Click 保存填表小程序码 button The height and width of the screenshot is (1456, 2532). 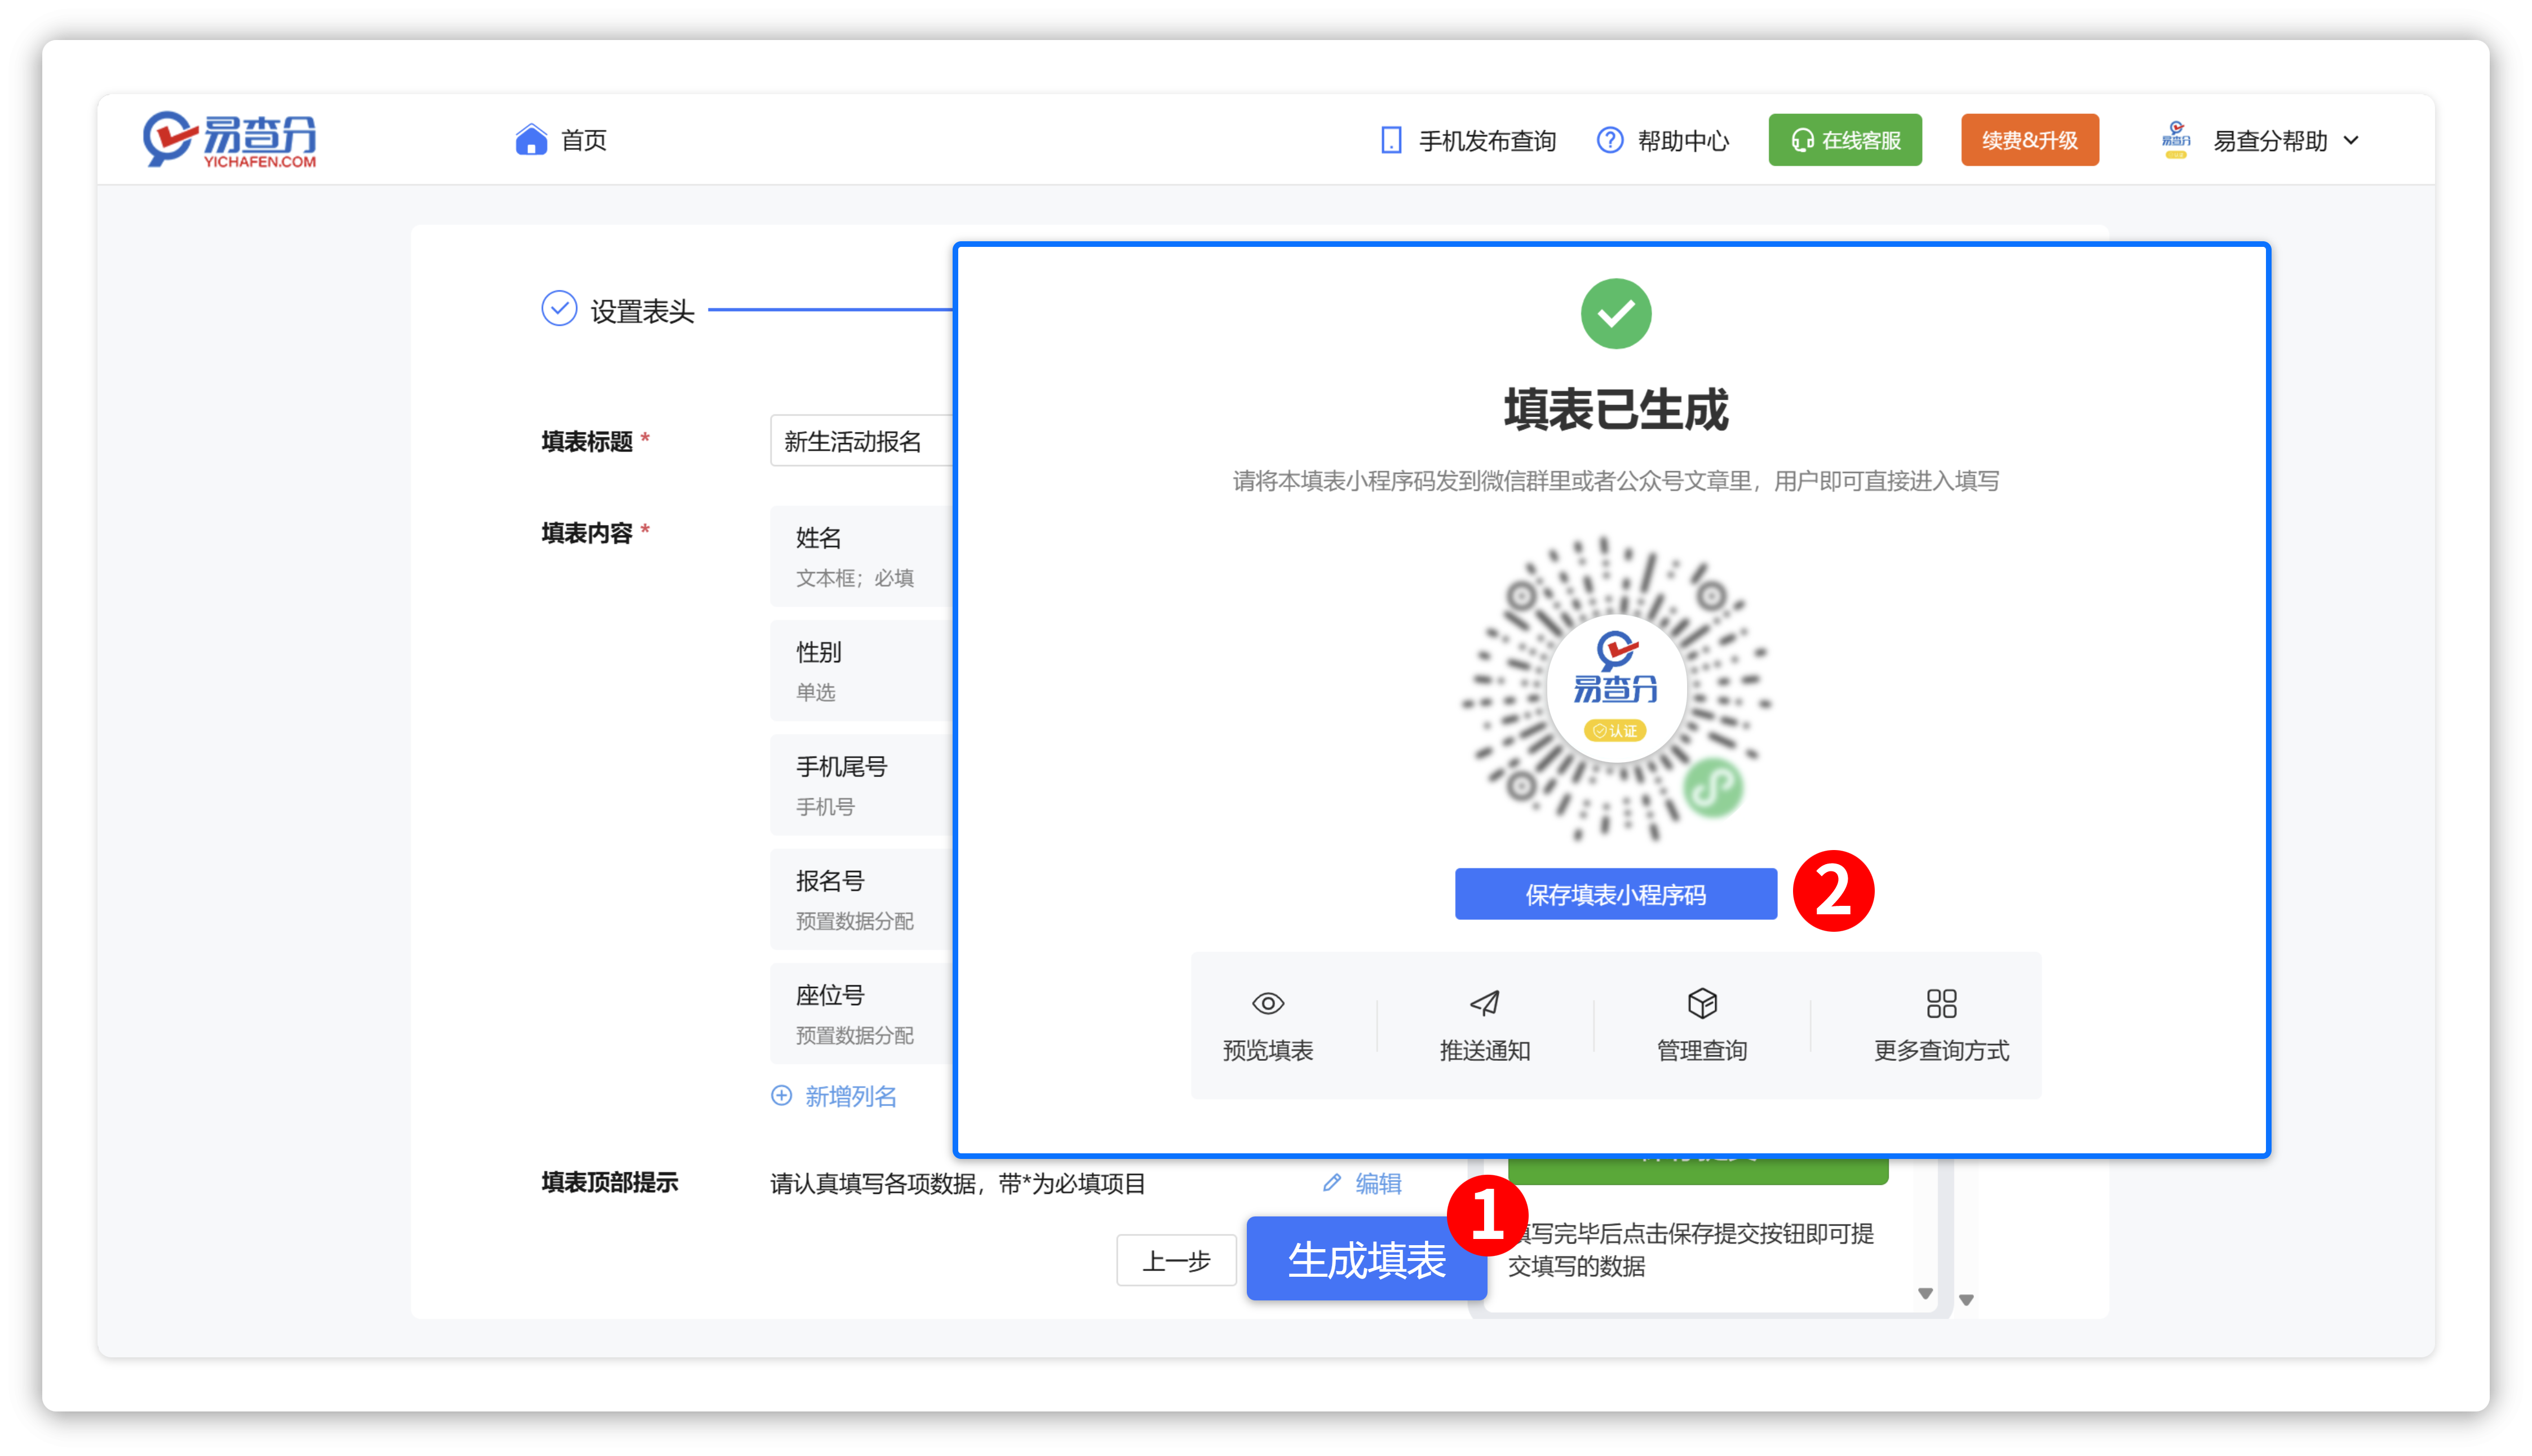pos(1615,894)
